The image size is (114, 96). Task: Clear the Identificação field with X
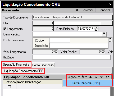tap(104, 33)
